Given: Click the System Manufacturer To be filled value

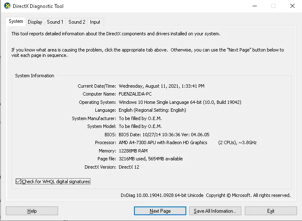Looking at the screenshot, I should (140, 118).
